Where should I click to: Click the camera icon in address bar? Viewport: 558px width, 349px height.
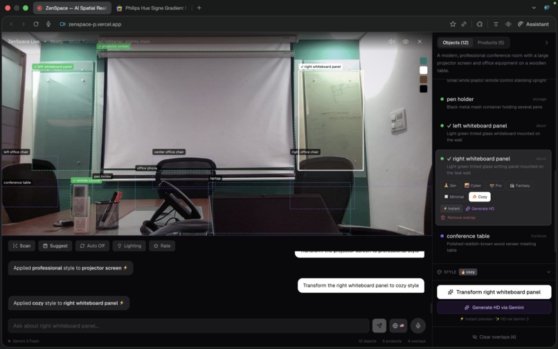point(62,24)
